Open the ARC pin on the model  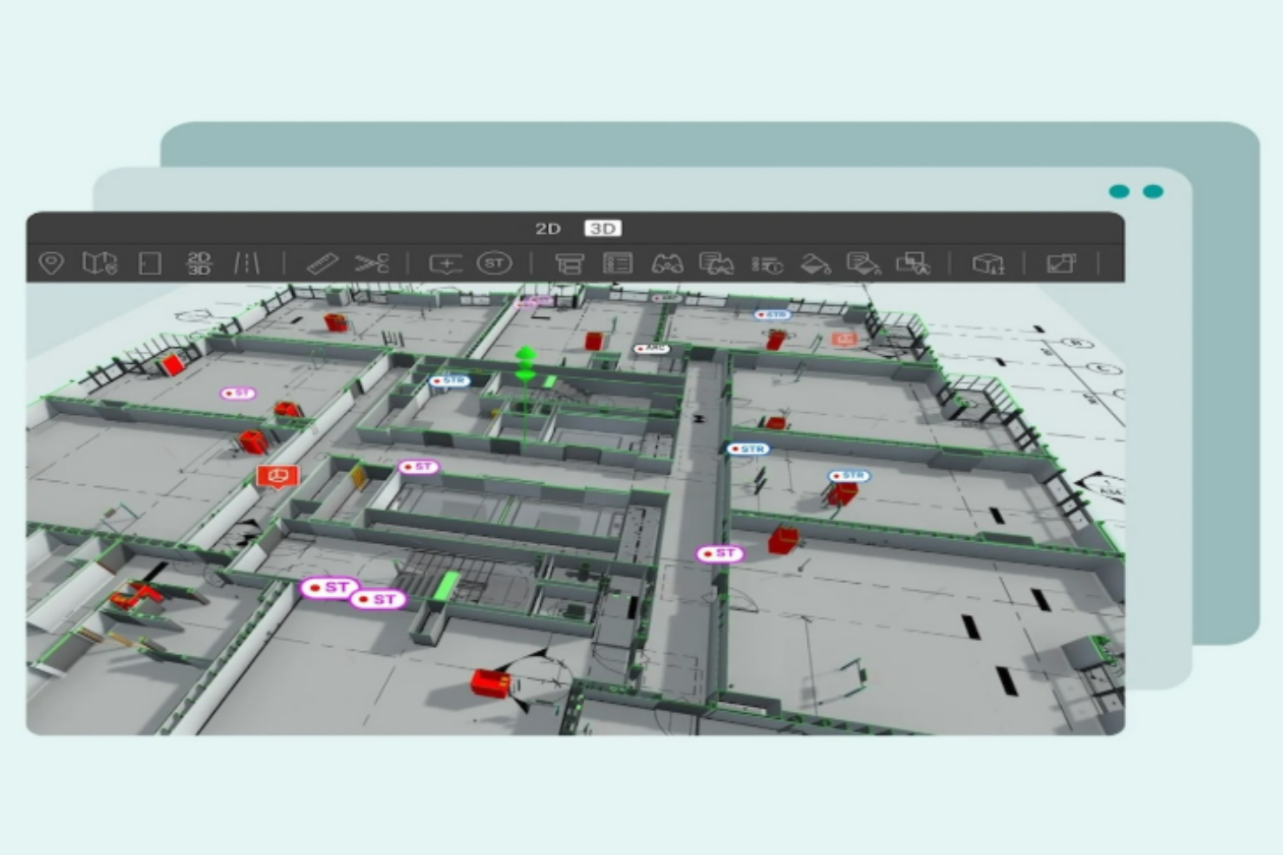(x=651, y=347)
